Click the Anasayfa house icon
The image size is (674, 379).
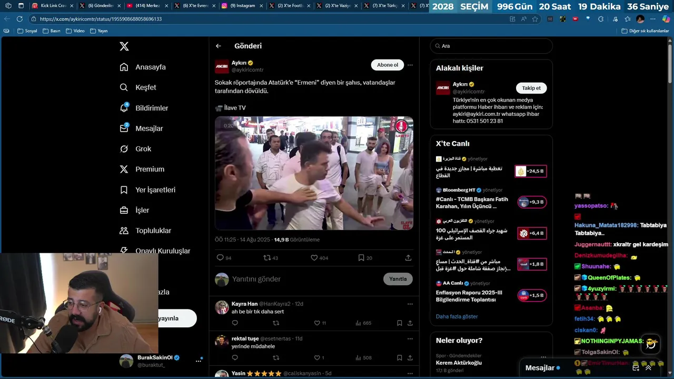tap(124, 67)
